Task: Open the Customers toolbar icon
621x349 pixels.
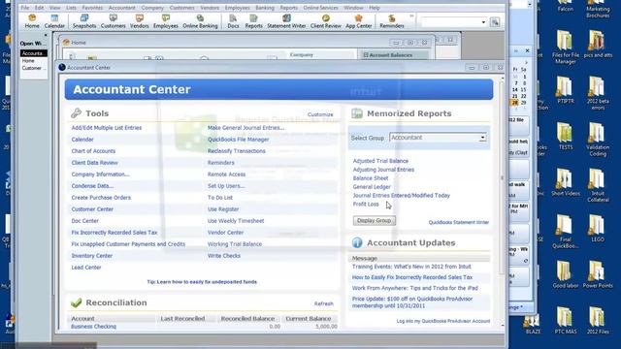Action: [113, 21]
